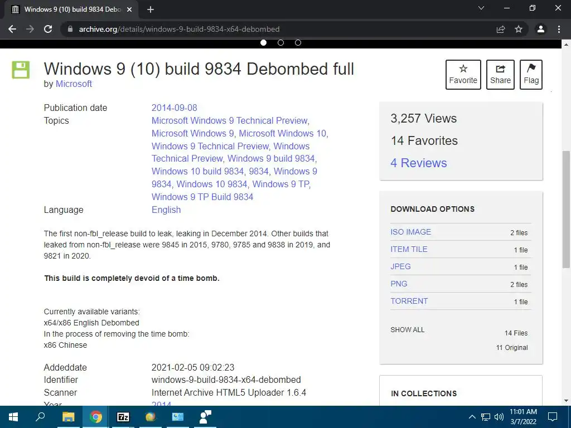Click the Share button
Screen dimensions: 571x428
500,75
